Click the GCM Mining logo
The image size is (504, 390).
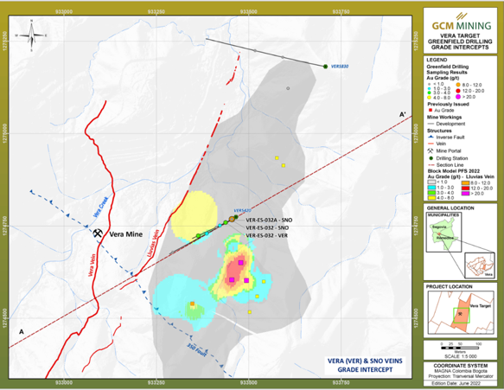[x=462, y=22]
